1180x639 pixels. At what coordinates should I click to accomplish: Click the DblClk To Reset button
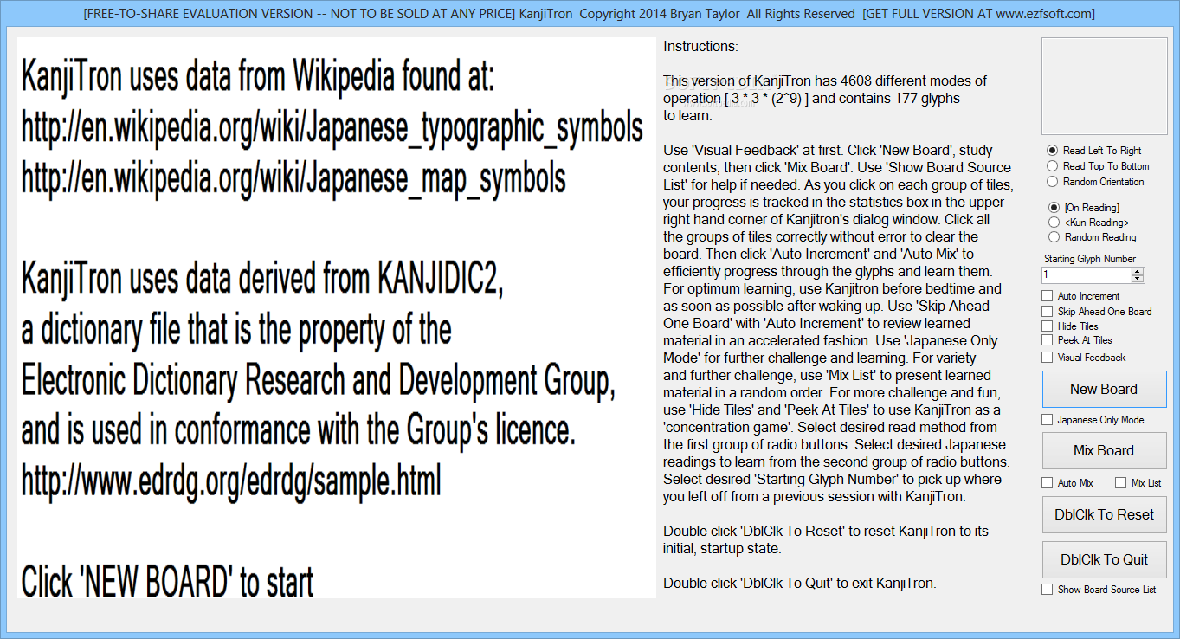1104,515
